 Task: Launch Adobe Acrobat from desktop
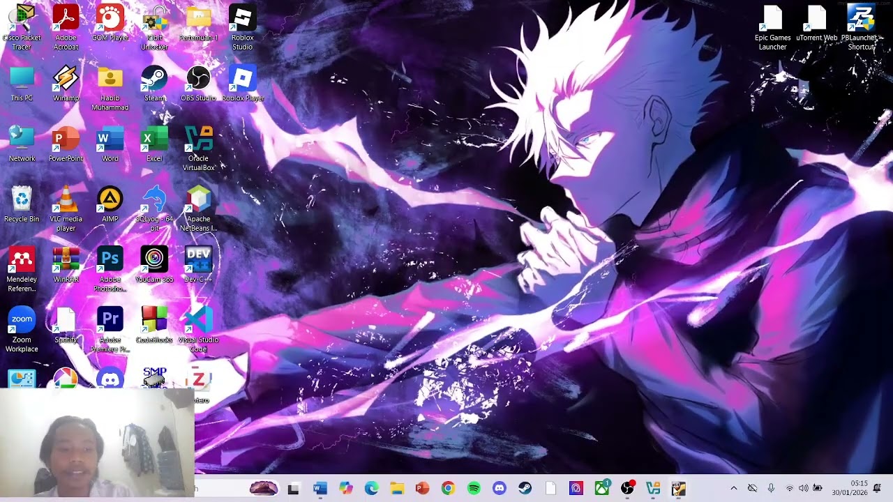pyautogui.click(x=66, y=28)
